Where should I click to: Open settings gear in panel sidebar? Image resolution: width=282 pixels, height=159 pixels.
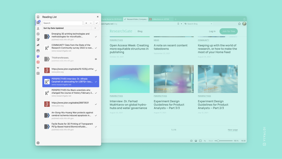38,143
